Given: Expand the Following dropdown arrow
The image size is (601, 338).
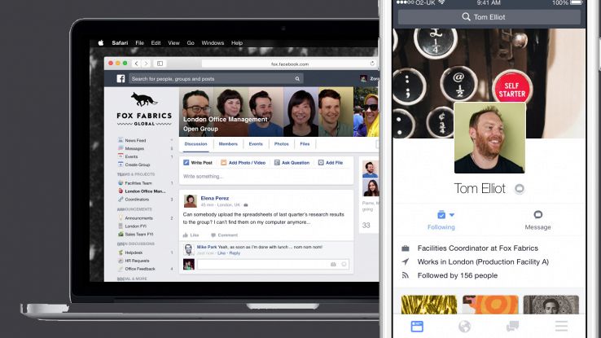Looking at the screenshot, I should (452, 215).
